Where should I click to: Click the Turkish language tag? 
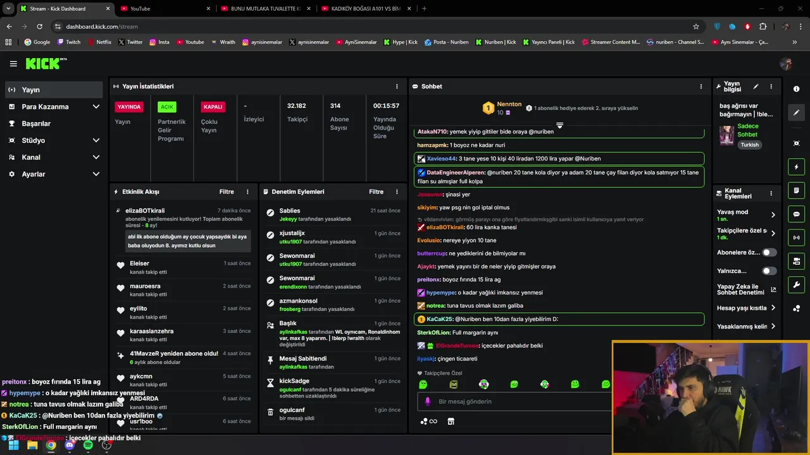(x=750, y=145)
